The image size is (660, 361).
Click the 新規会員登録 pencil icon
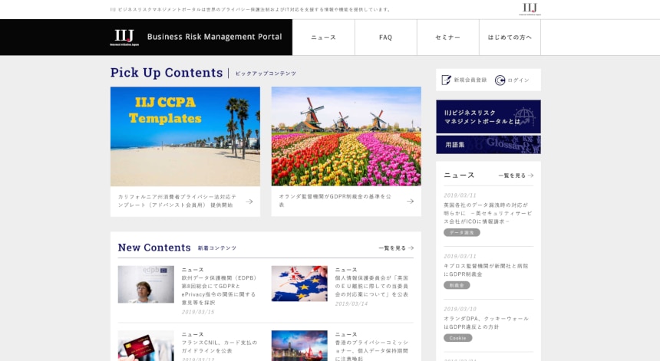pos(447,80)
